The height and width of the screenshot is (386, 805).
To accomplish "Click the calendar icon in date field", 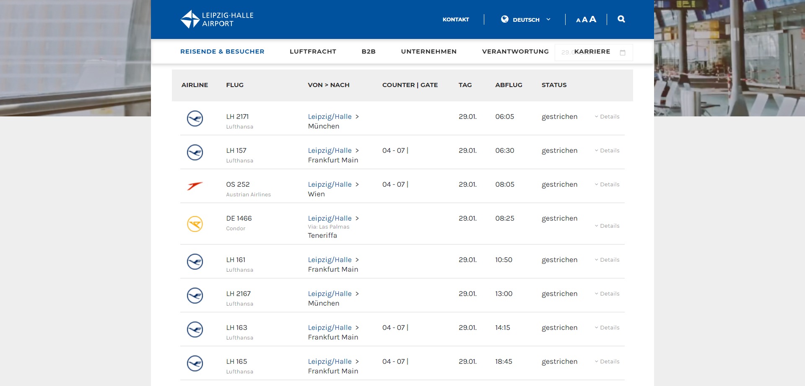I will click(x=623, y=53).
